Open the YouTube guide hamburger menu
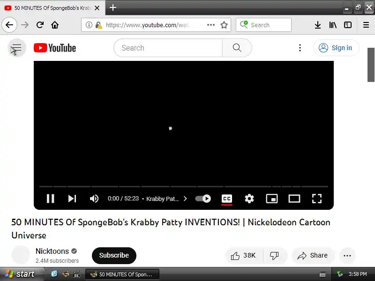This screenshot has height=281, width=375. point(16,48)
